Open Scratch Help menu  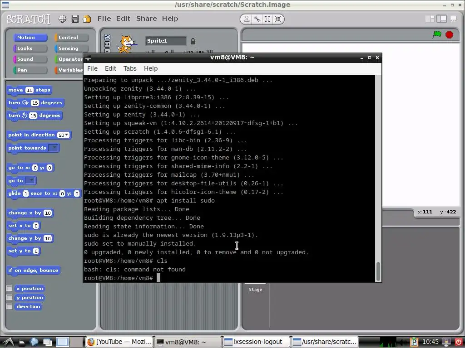170,19
